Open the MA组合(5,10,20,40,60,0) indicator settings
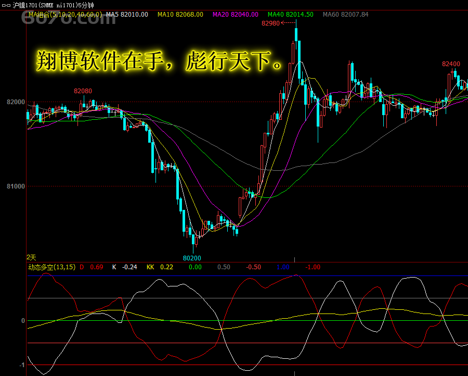The width and height of the screenshot is (468, 376). (65, 15)
